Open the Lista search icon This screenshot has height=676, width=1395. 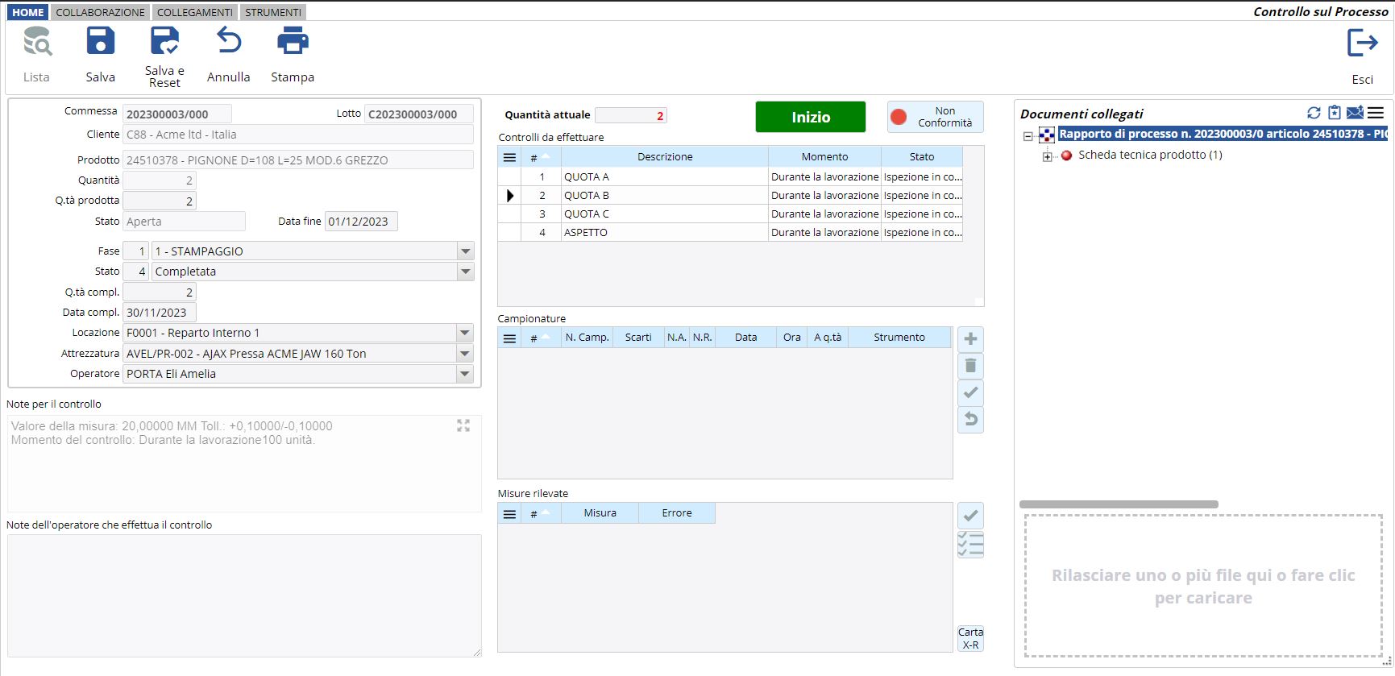[37, 41]
